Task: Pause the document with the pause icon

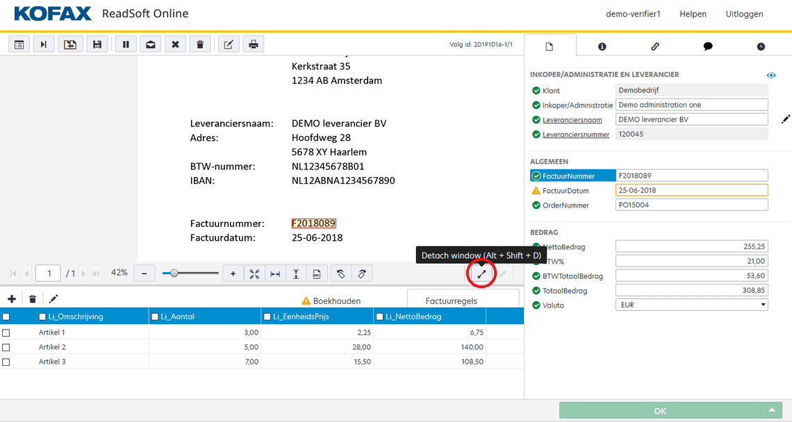Action: 126,44
